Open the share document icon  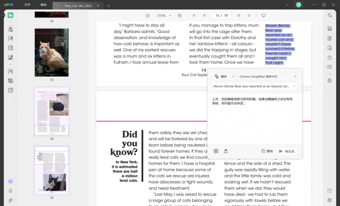click(x=330, y=58)
